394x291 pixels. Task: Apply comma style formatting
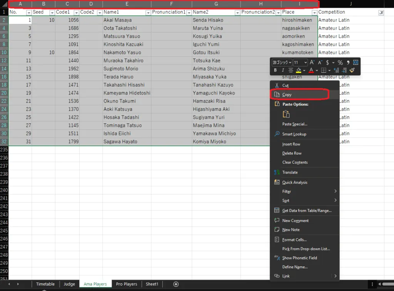348,62
